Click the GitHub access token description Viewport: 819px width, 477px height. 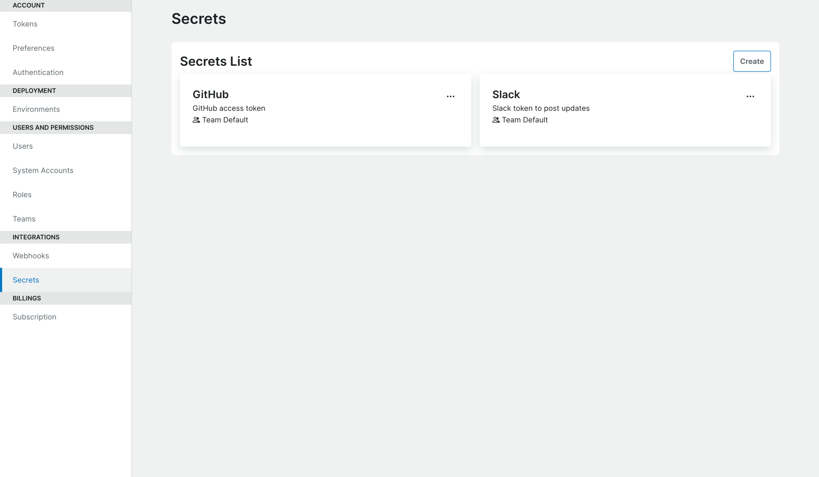click(x=229, y=108)
